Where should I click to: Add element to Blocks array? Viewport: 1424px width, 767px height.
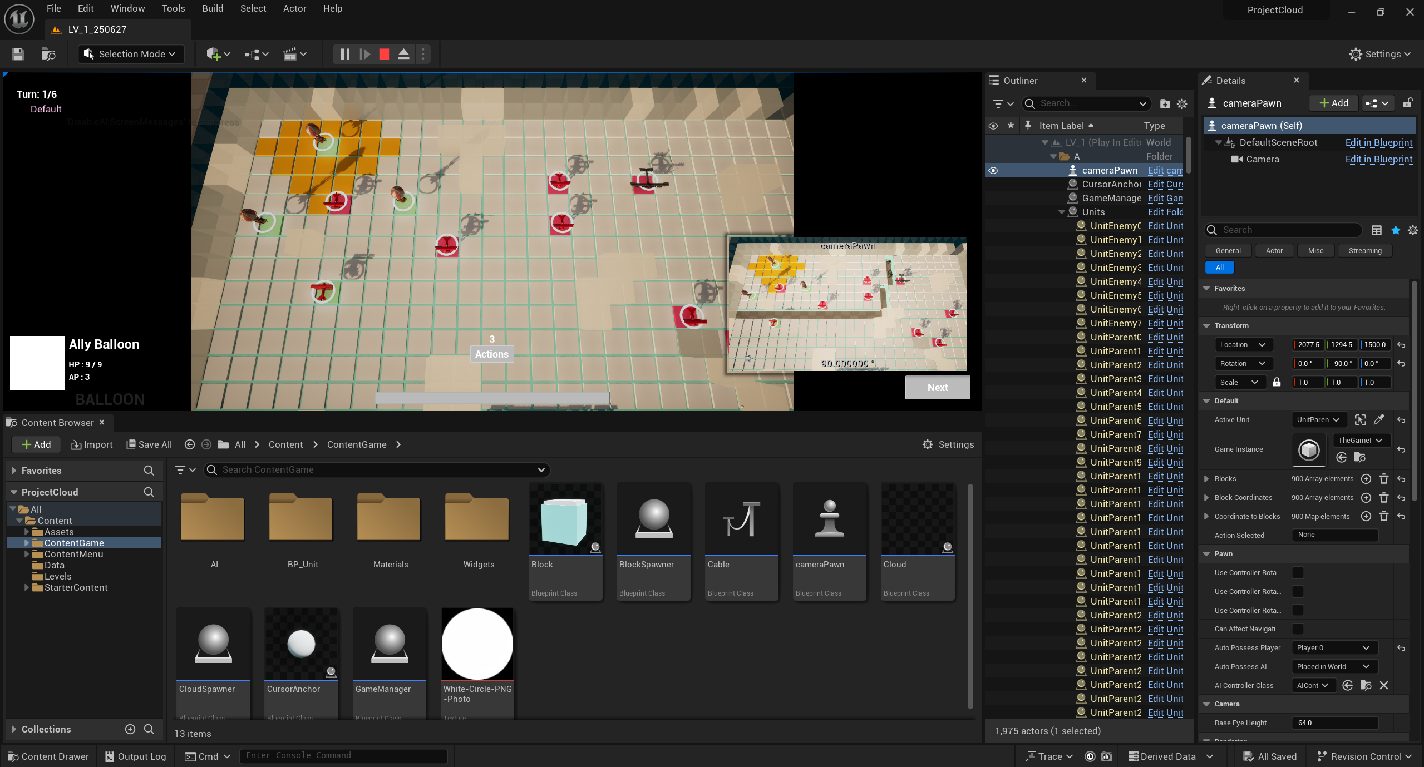click(x=1366, y=479)
